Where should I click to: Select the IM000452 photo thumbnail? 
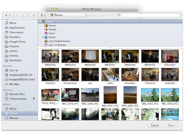(150, 56)
